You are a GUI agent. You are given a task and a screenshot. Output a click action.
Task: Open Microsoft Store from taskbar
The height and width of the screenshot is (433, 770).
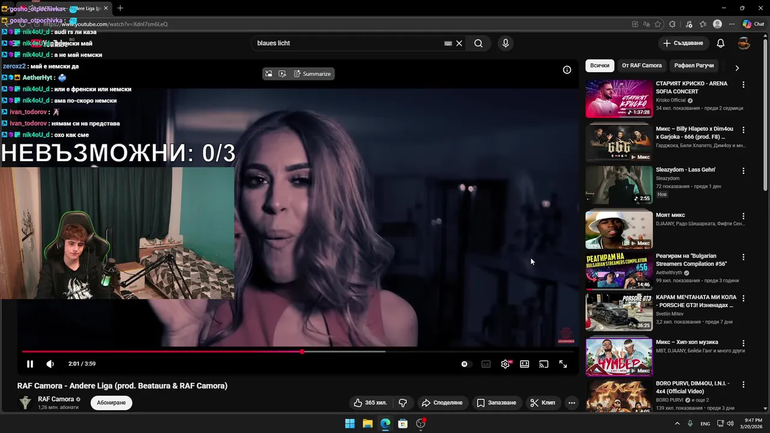(x=403, y=423)
